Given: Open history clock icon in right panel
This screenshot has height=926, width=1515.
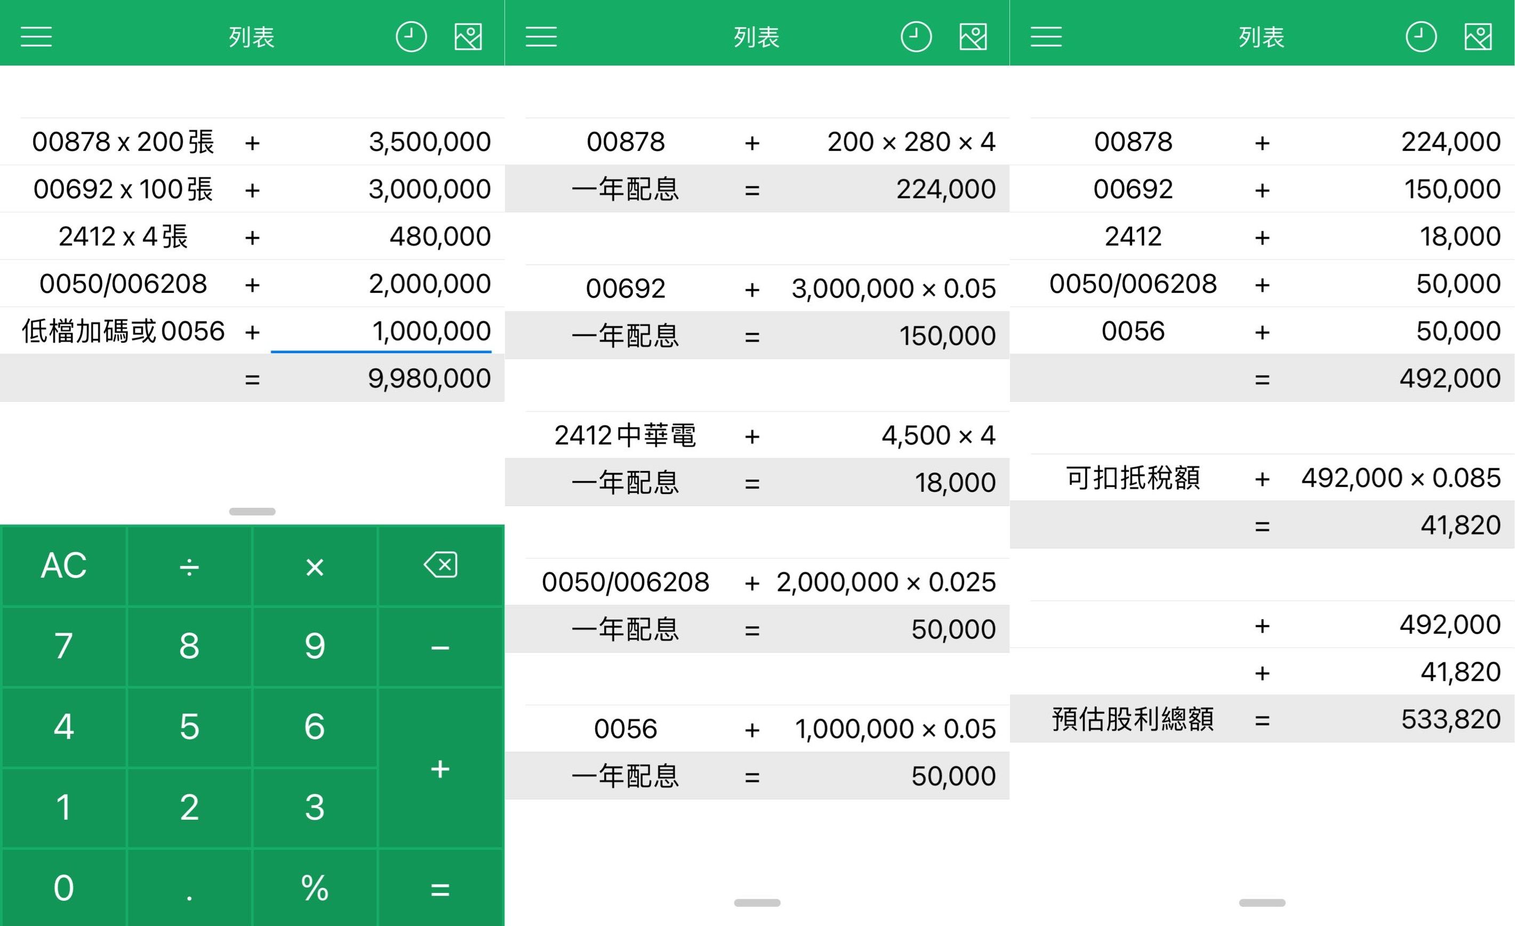Looking at the screenshot, I should tap(1420, 37).
